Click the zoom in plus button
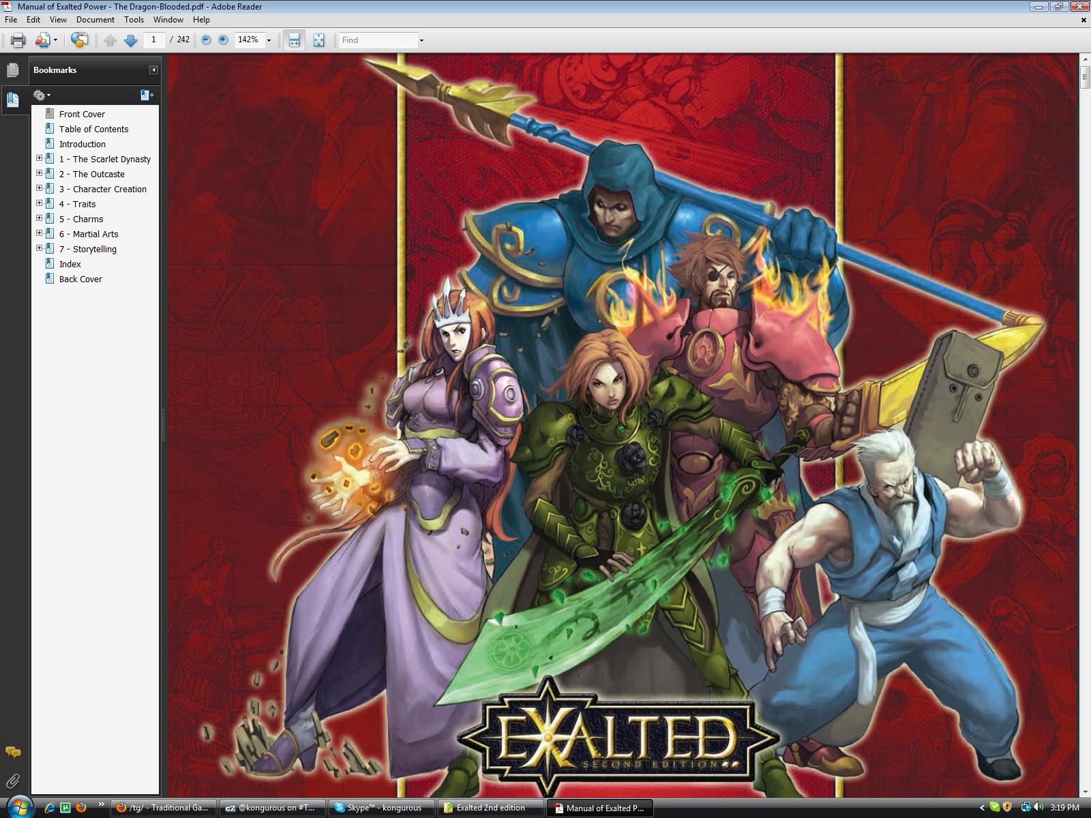The height and width of the screenshot is (818, 1091). click(x=223, y=40)
